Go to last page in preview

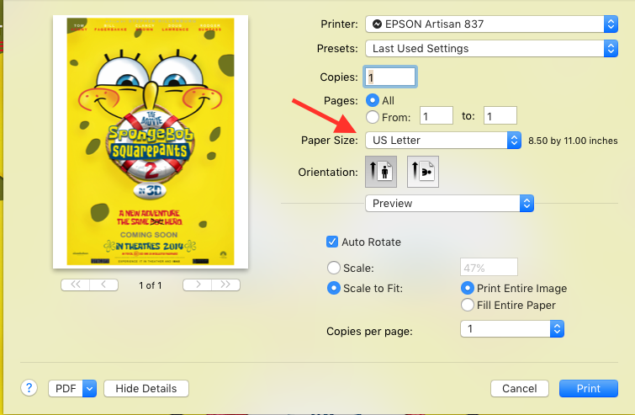coord(225,285)
